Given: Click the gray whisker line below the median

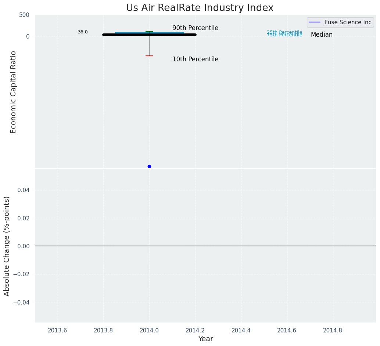Looking at the screenshot, I should [x=149, y=46].
